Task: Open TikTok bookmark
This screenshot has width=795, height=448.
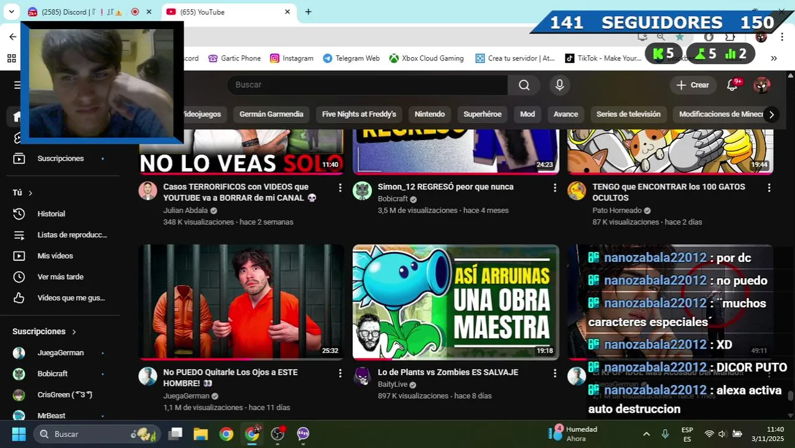Action: click(603, 58)
